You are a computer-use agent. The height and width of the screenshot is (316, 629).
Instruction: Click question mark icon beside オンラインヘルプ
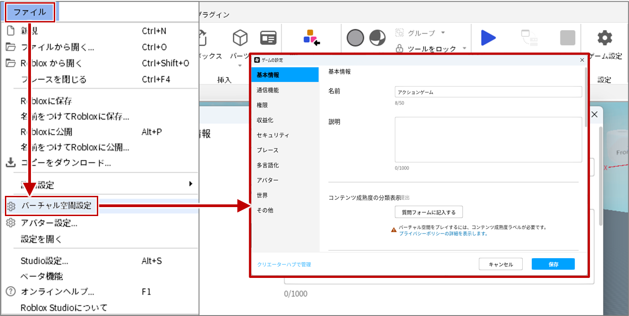[x=10, y=291]
